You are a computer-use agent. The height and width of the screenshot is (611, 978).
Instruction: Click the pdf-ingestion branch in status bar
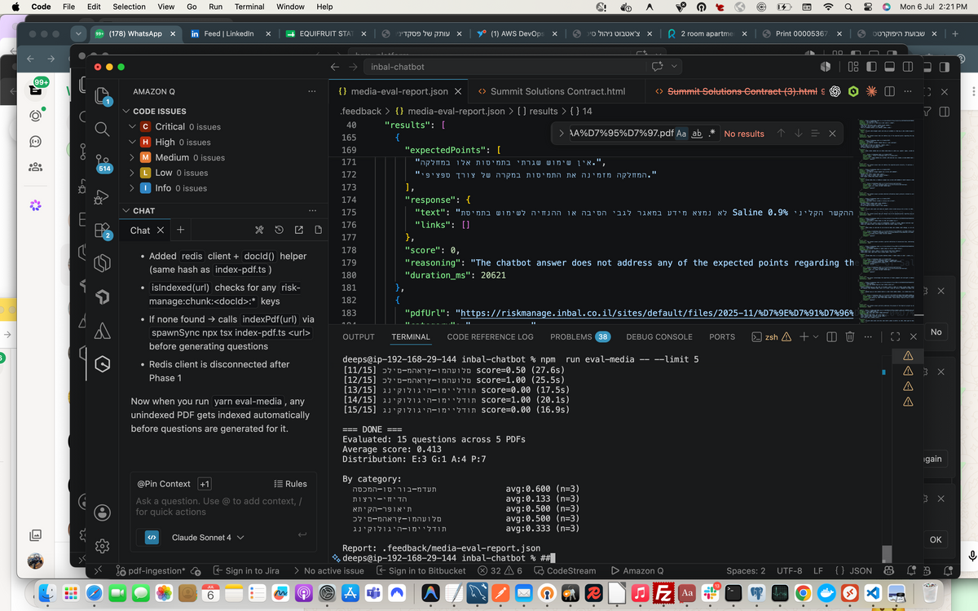151,571
